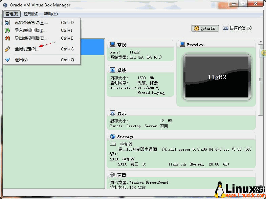This screenshot has height=199, width=266.
Task: Open the 控制(M) menu
Action: [31, 14]
